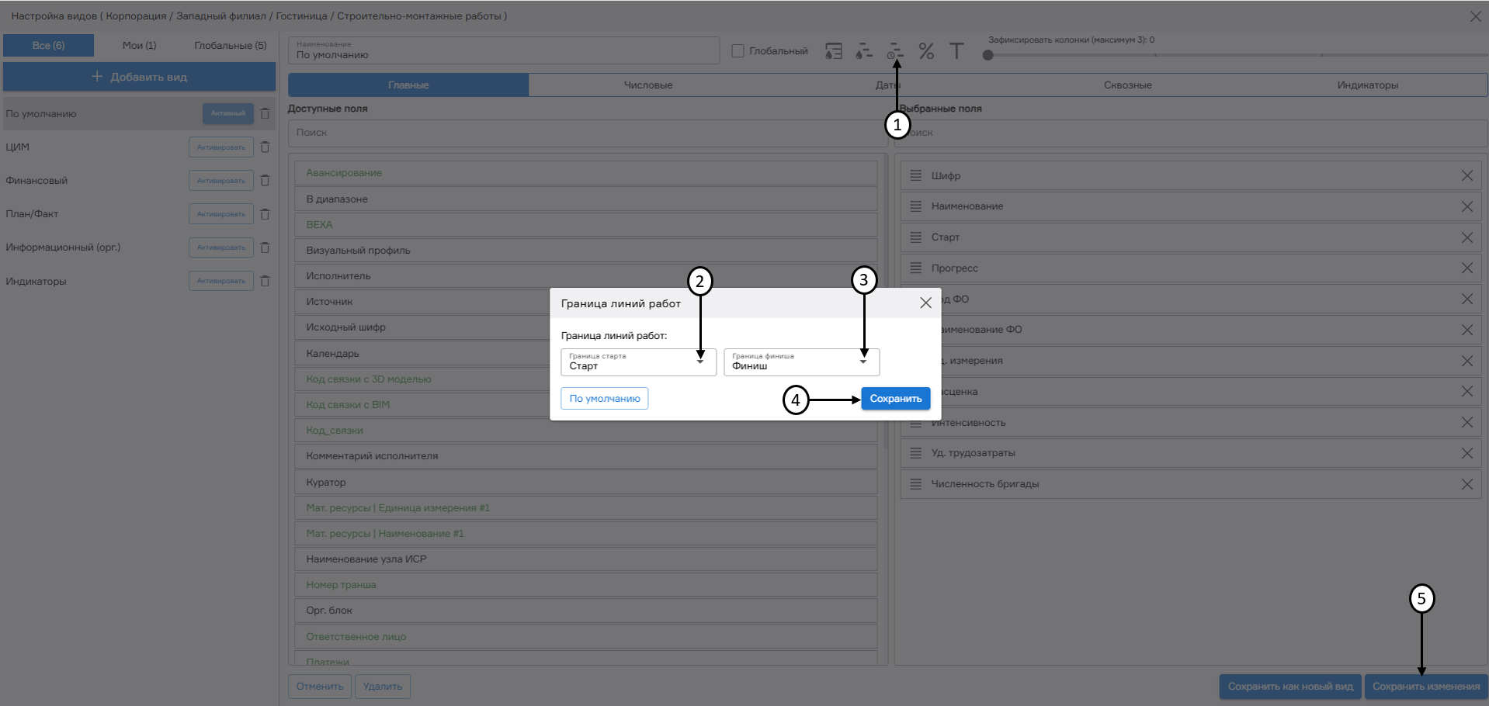Click the percent format icon

[x=926, y=51]
